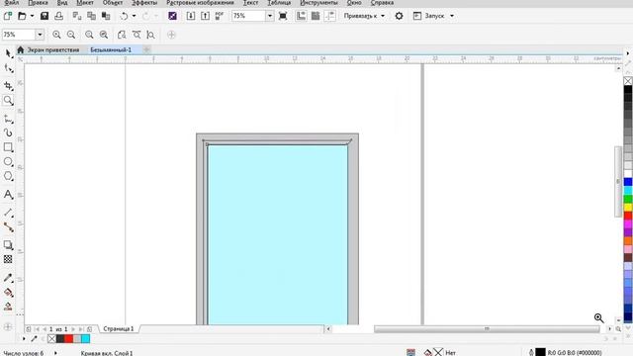Zoom out with the minus magnifier
Screen dimensions: 633x356
pos(71,35)
